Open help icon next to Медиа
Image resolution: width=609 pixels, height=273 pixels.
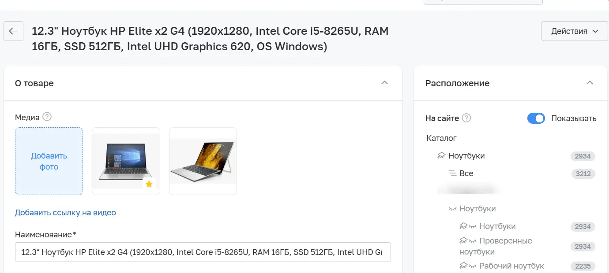[47, 117]
